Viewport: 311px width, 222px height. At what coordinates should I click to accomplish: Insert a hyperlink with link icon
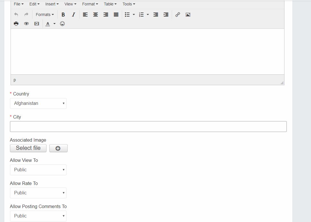[x=177, y=15]
